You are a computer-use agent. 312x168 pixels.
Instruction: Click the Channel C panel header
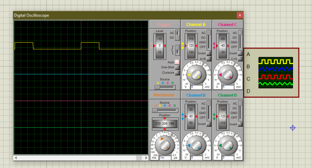pyautogui.click(x=227, y=25)
